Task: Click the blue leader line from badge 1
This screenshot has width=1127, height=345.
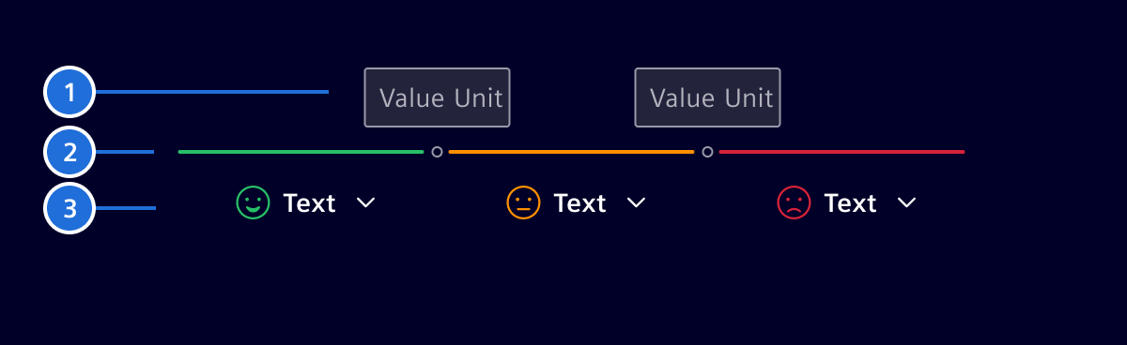Action: [x=212, y=92]
